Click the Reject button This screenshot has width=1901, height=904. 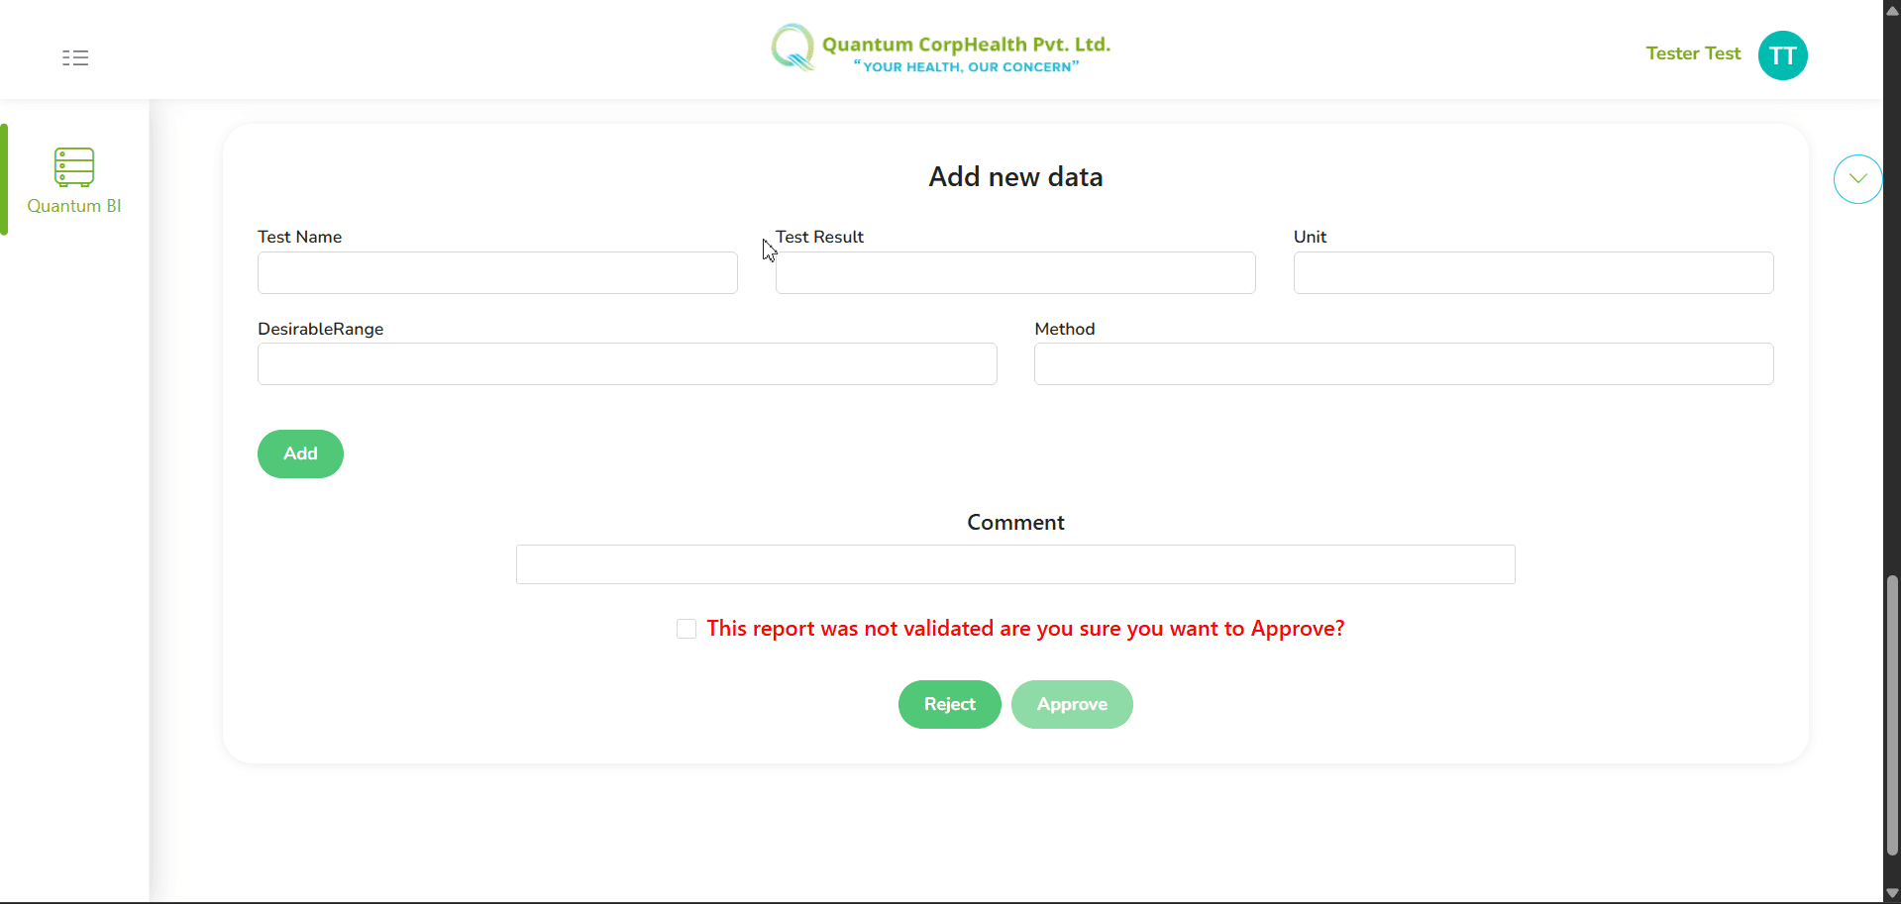coord(948,704)
